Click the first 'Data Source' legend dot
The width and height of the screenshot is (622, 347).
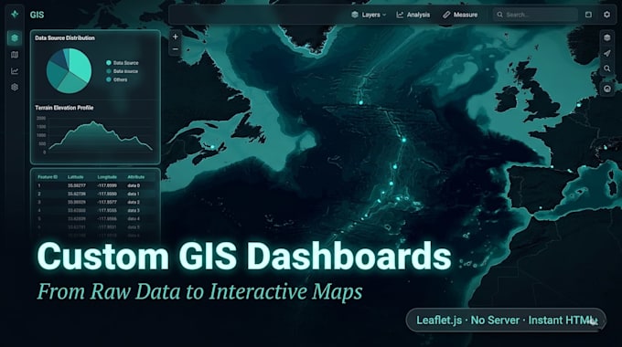click(108, 63)
